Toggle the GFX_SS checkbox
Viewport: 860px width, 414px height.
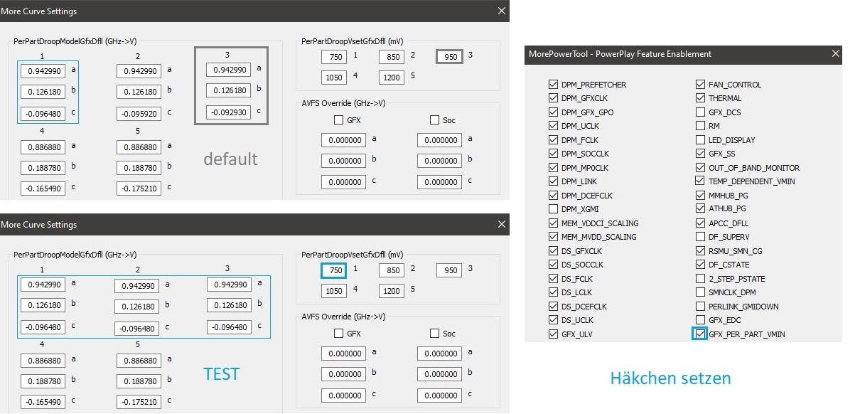[x=701, y=154]
